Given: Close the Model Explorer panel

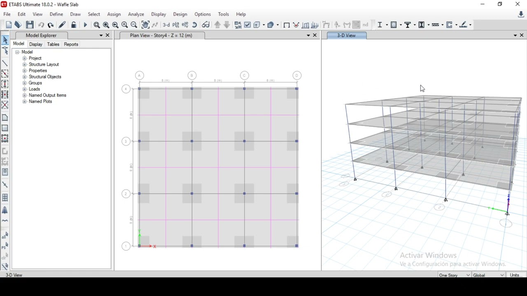Looking at the screenshot, I should tap(107, 35).
